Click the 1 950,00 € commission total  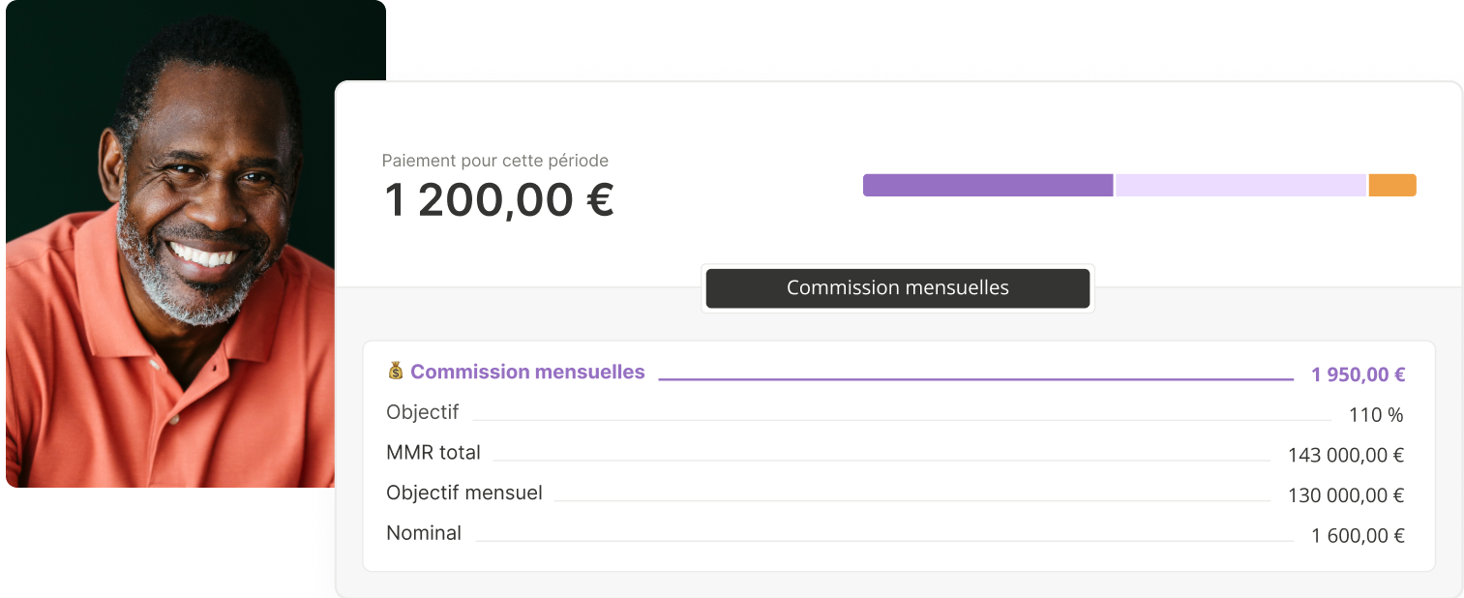point(1358,374)
